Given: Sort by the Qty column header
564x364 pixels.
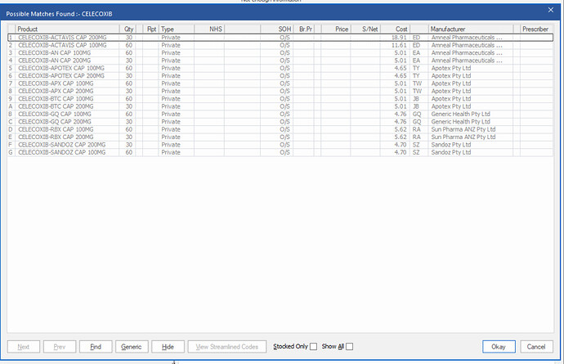Looking at the screenshot, I should click(128, 29).
